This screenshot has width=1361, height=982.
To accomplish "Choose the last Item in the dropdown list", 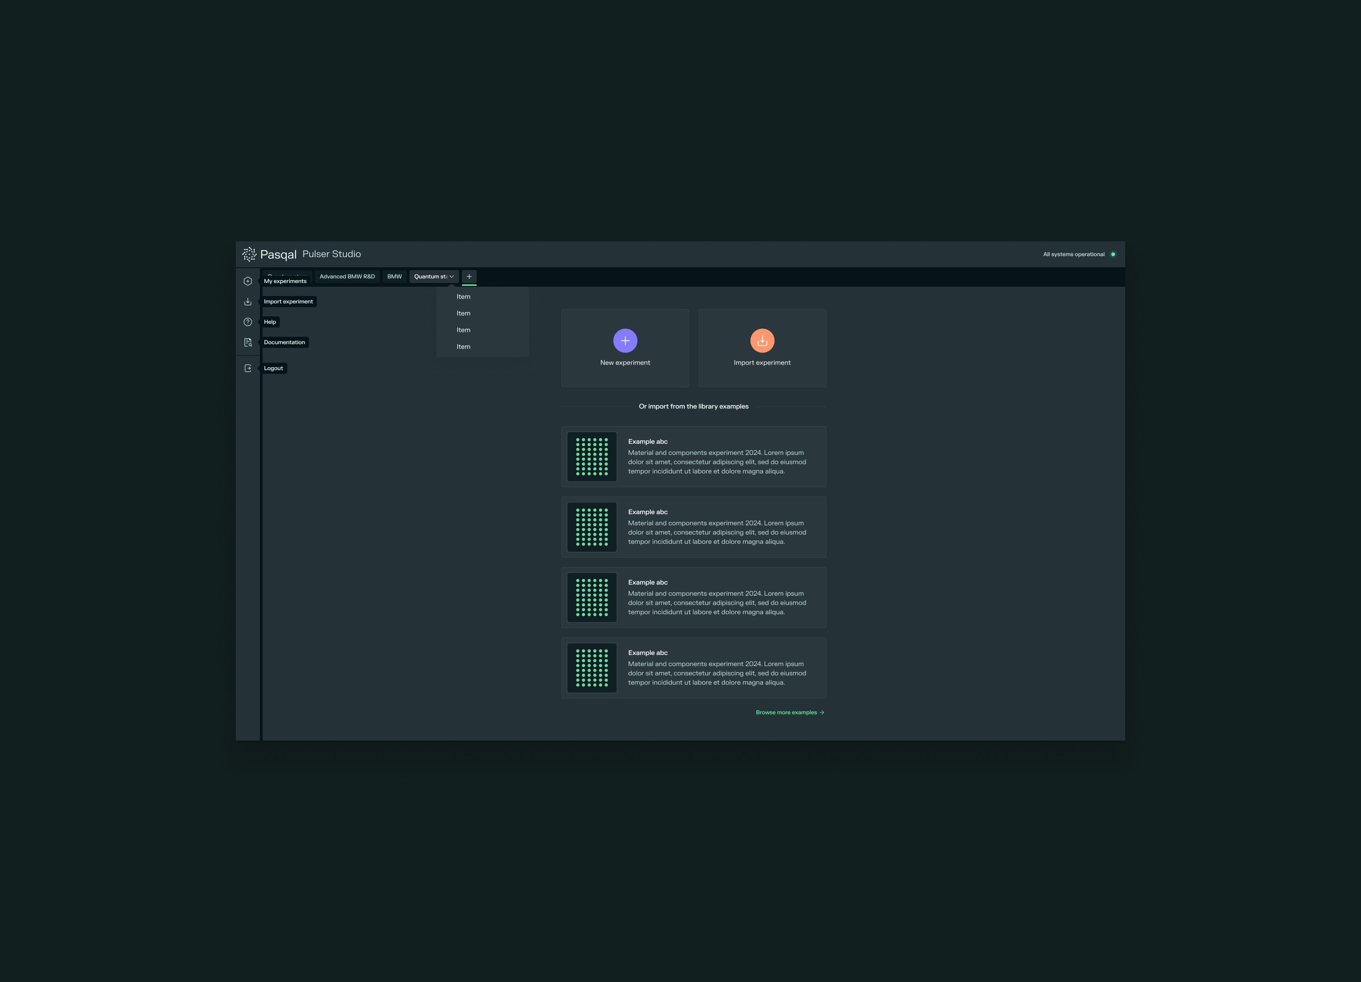I will point(463,347).
